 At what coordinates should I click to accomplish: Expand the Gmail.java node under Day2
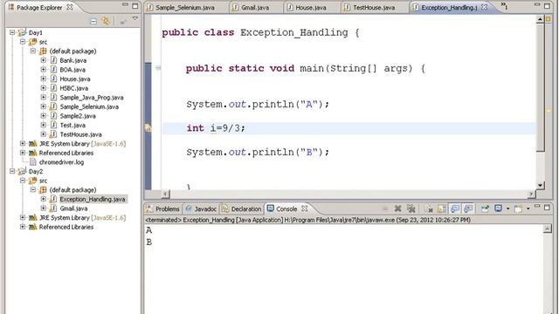pos(44,208)
